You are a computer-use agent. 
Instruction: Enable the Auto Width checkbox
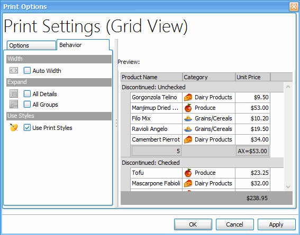pos(27,71)
